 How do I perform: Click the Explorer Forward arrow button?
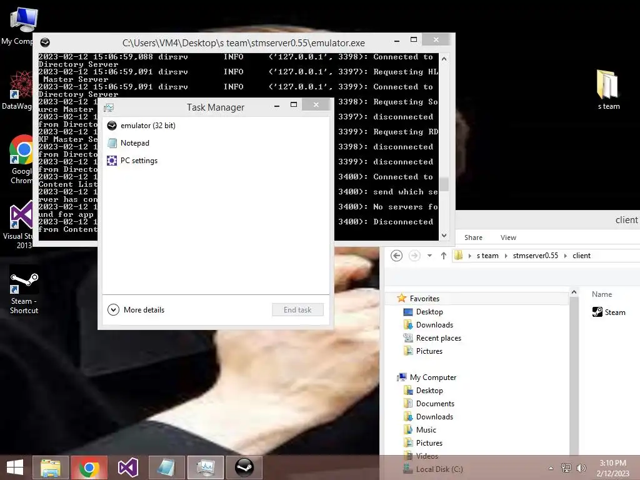coord(414,256)
